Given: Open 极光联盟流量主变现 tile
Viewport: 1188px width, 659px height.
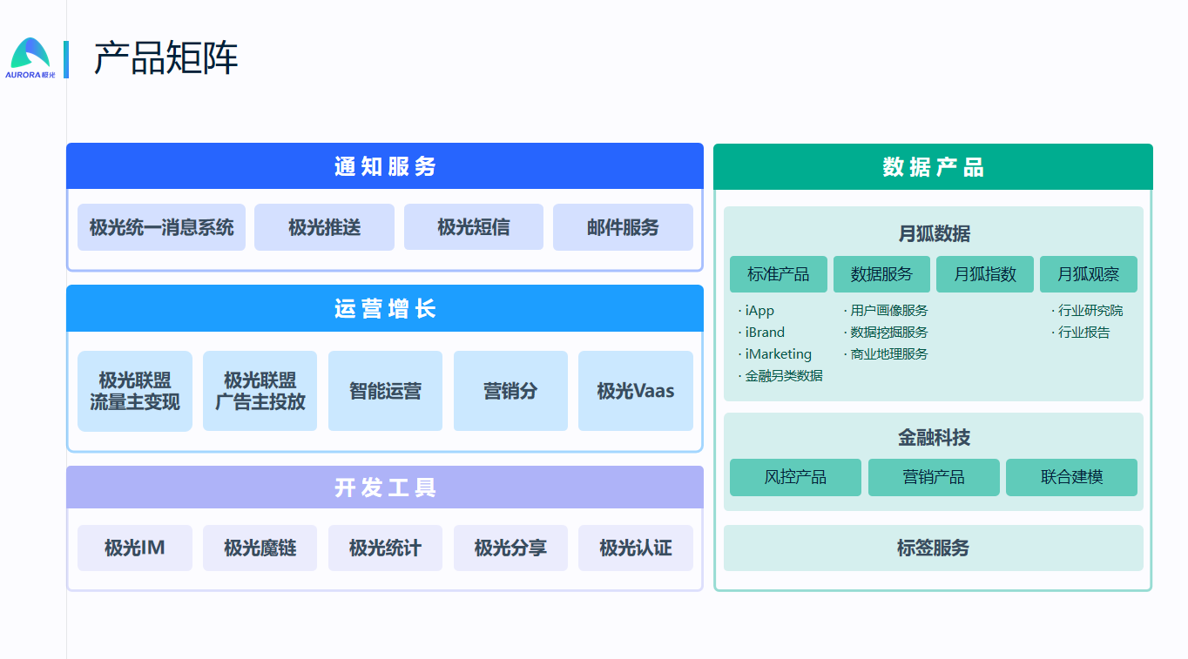Looking at the screenshot, I should [135, 391].
